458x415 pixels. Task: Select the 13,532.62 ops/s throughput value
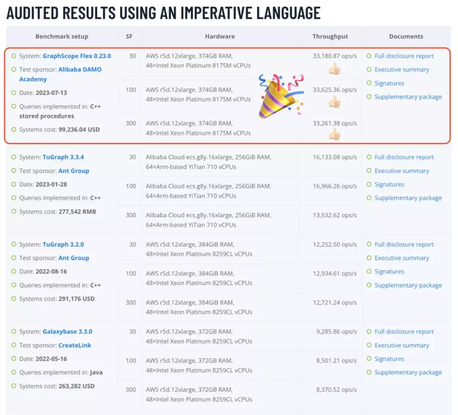[x=335, y=215]
